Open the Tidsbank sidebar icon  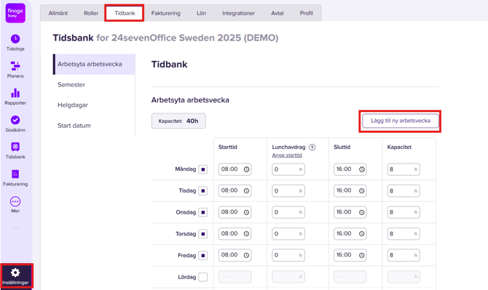[15, 147]
